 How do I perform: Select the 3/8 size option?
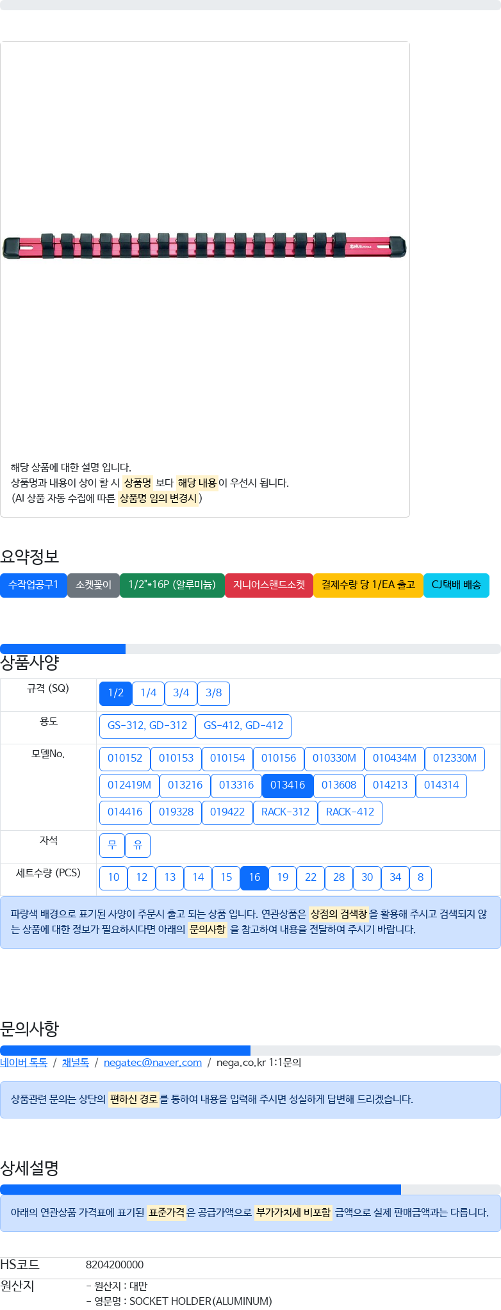click(x=214, y=693)
